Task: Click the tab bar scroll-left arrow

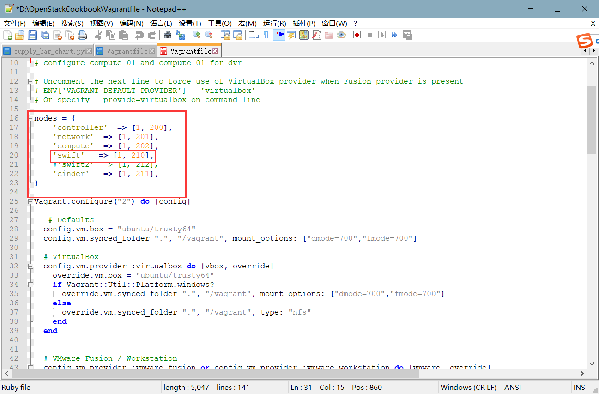Action: click(585, 51)
